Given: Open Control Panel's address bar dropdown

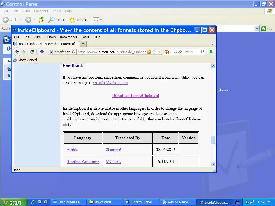Looking at the screenshot, I should click(257, 28).
